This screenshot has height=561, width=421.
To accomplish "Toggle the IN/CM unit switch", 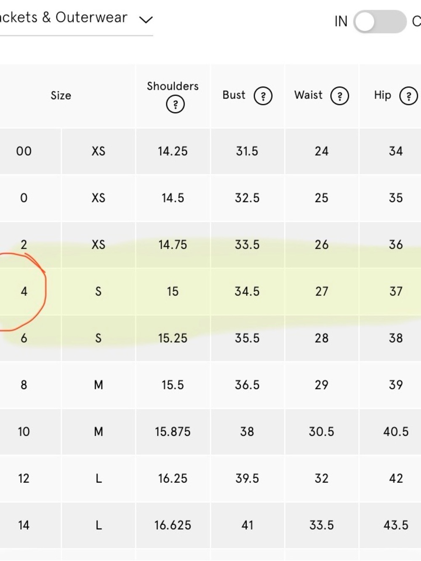I will point(380,21).
